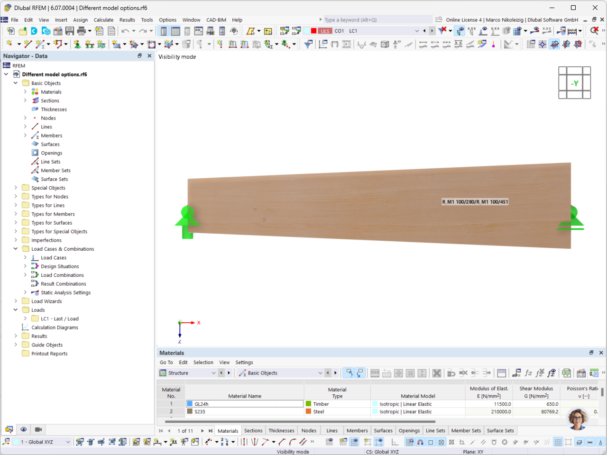Click the Save icon in the toolbar

point(70,30)
